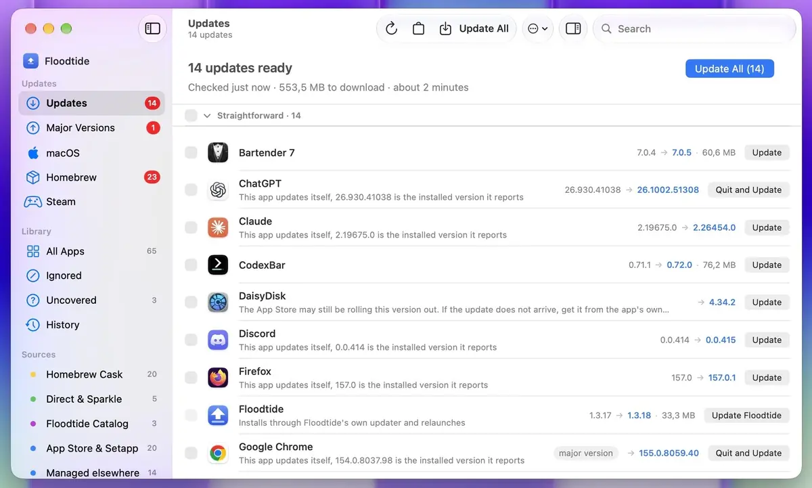Click the Bartender 7 app icon

(x=218, y=152)
